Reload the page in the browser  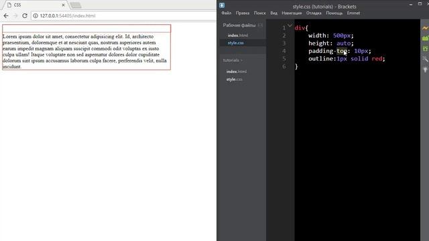click(x=25, y=15)
